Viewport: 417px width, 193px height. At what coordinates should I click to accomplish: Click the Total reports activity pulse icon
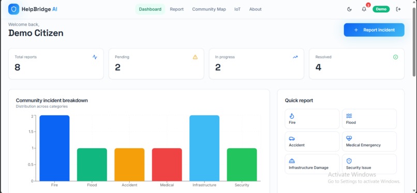95,57
